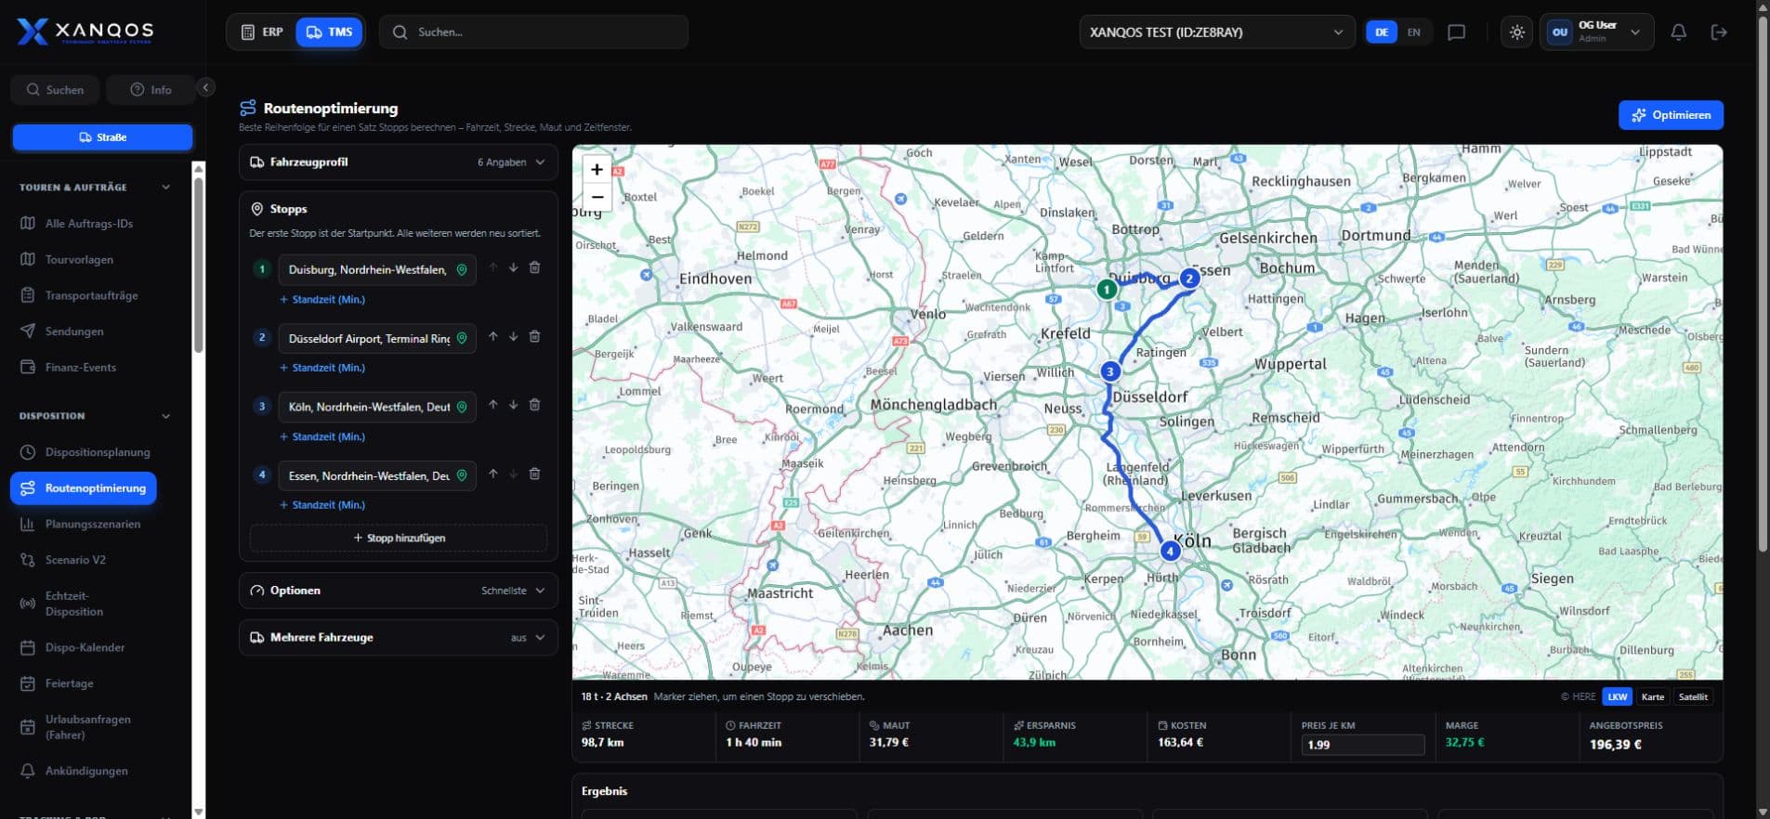
Task: Click the Optimieren button
Action: (x=1671, y=115)
